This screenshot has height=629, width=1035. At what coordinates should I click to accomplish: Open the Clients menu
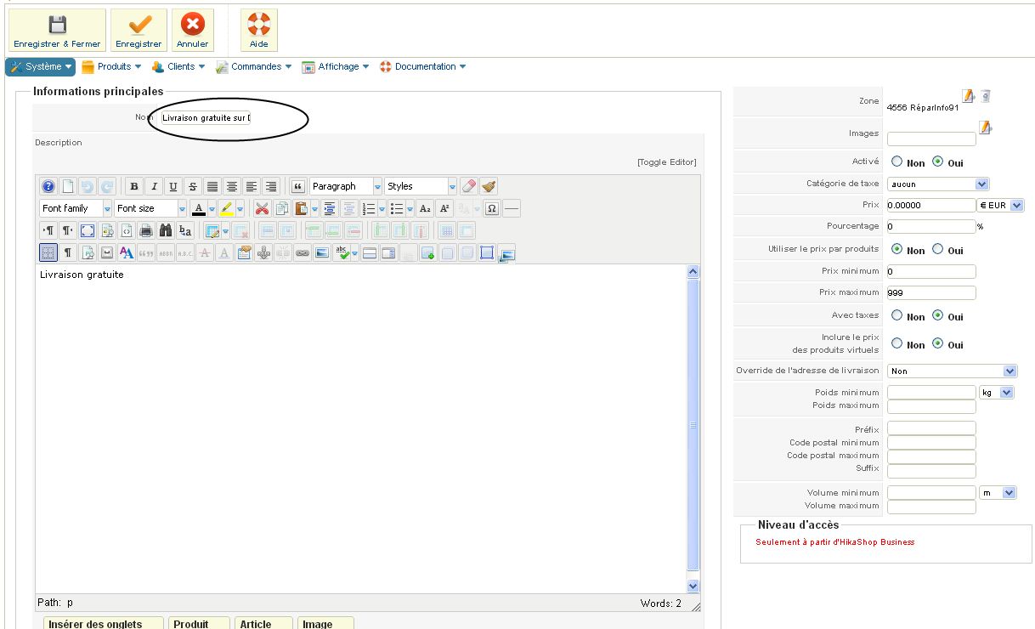[178, 66]
